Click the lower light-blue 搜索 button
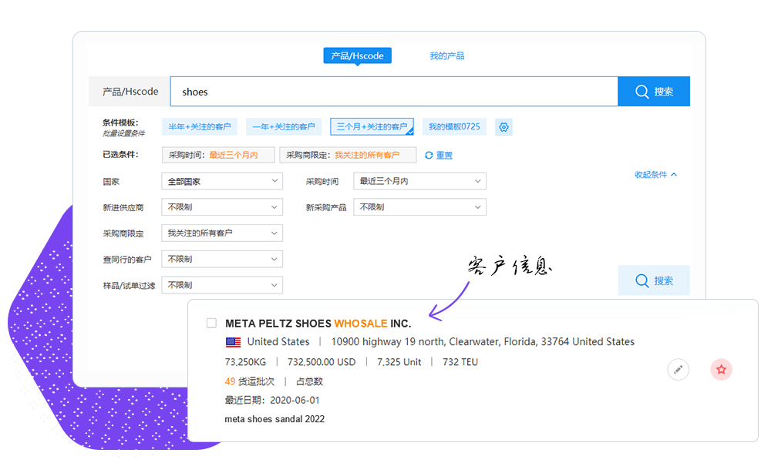 (654, 280)
